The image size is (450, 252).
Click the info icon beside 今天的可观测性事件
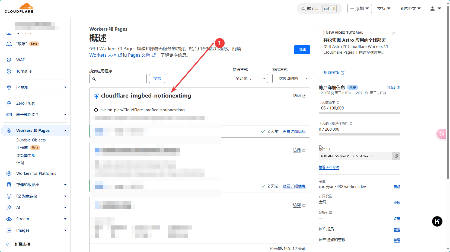tap(351, 124)
